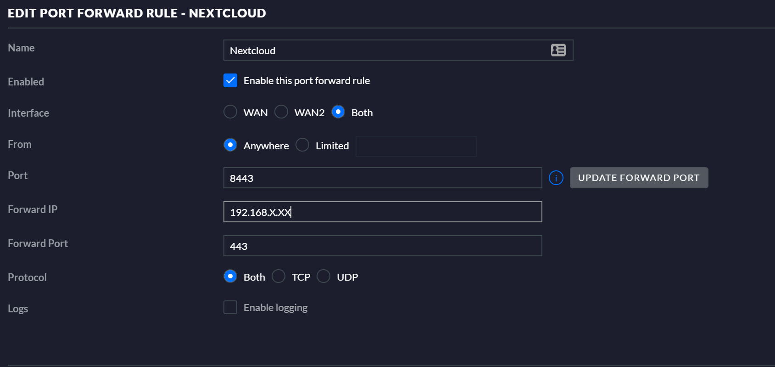Image resolution: width=775 pixels, height=367 pixels.
Task: Select Both under Protocol
Action: (230, 277)
